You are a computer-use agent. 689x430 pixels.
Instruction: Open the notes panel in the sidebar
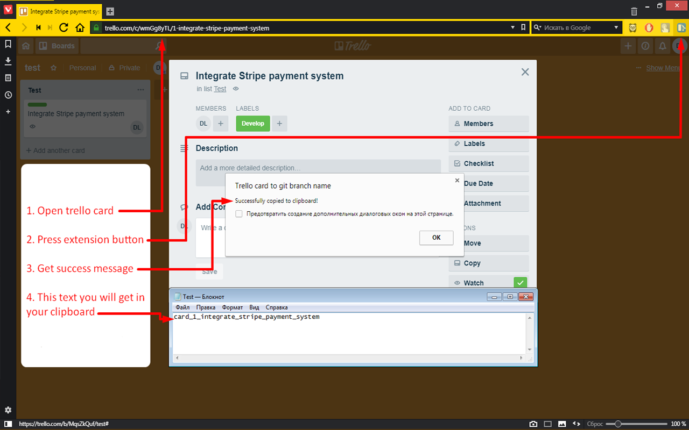pyautogui.click(x=8, y=77)
